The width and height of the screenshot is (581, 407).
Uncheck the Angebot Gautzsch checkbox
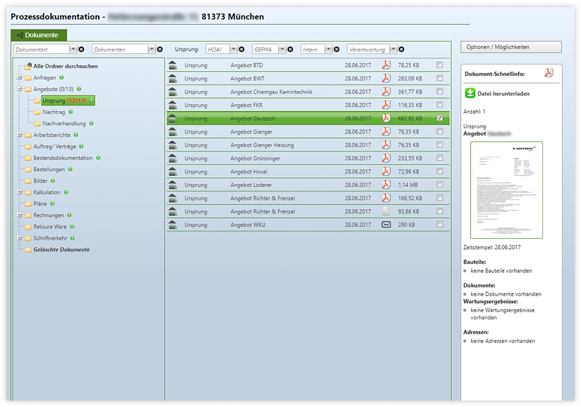(440, 118)
